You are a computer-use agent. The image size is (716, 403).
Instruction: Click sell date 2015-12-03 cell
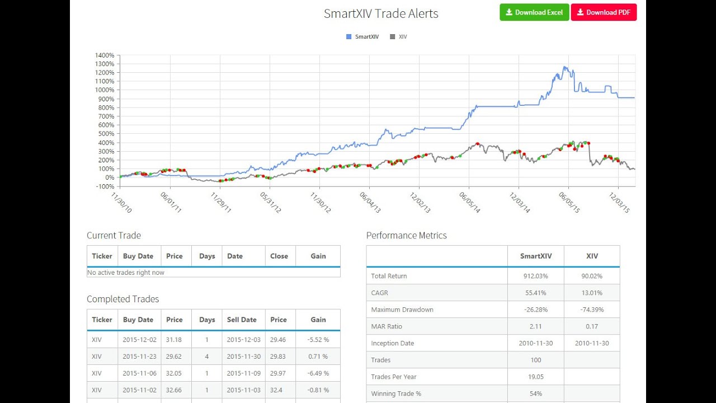point(243,340)
